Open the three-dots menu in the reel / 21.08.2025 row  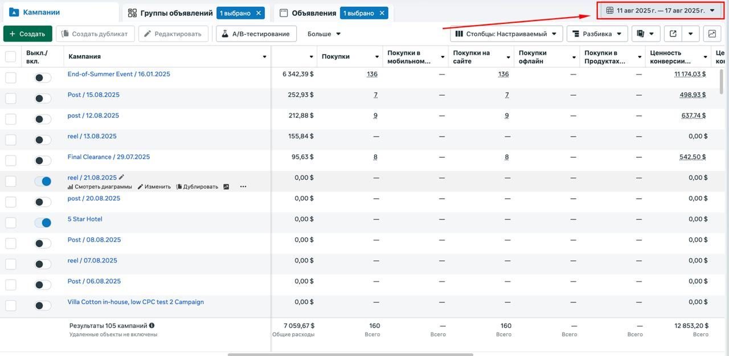pos(243,187)
